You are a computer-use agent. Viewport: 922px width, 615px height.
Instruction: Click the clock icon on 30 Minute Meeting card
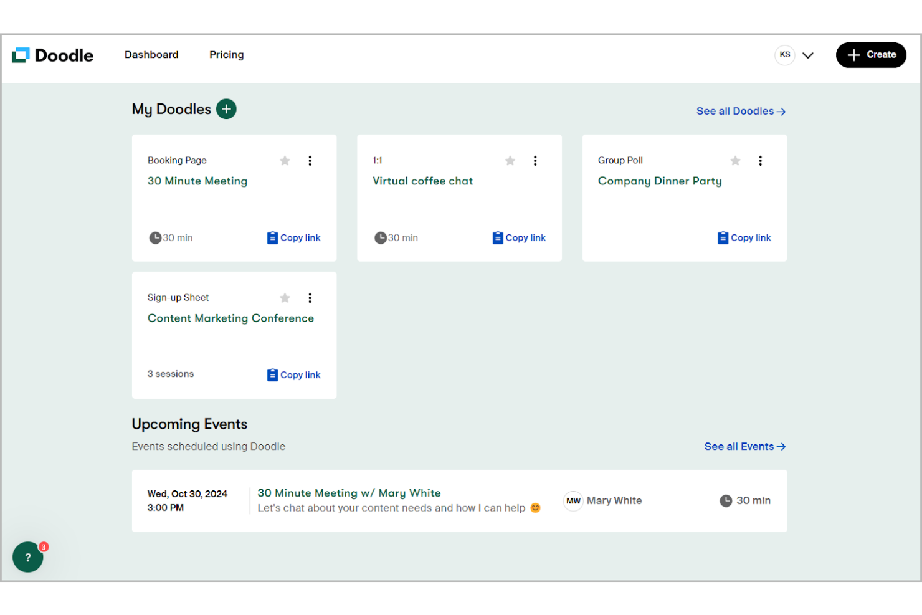(x=155, y=238)
